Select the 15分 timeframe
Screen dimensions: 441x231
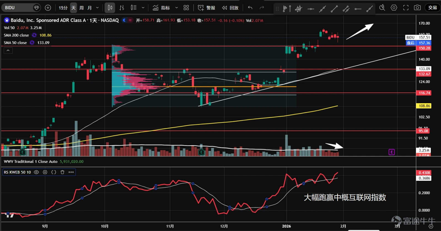(63, 8)
